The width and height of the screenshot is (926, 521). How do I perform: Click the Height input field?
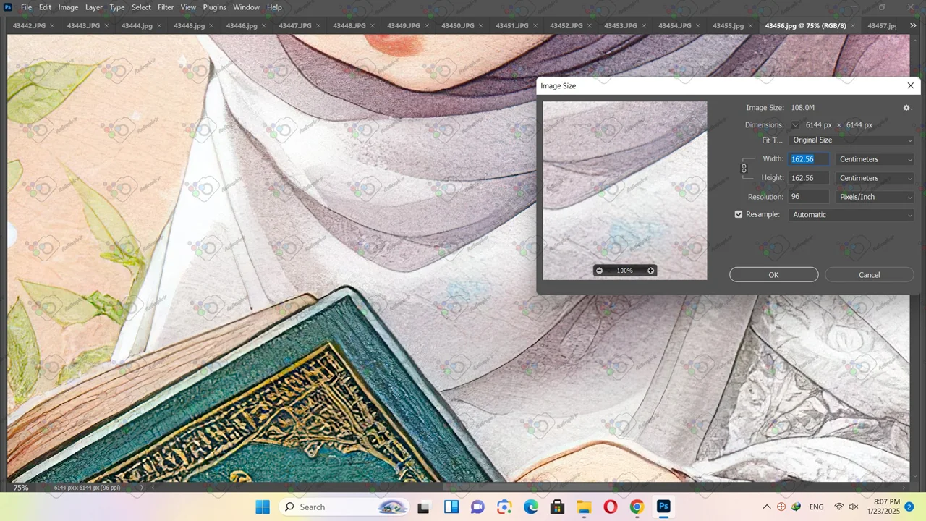click(x=808, y=178)
